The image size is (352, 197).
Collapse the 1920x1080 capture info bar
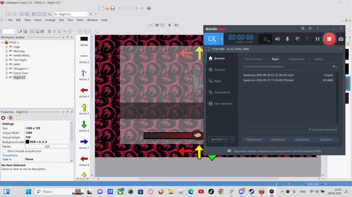click(341, 49)
